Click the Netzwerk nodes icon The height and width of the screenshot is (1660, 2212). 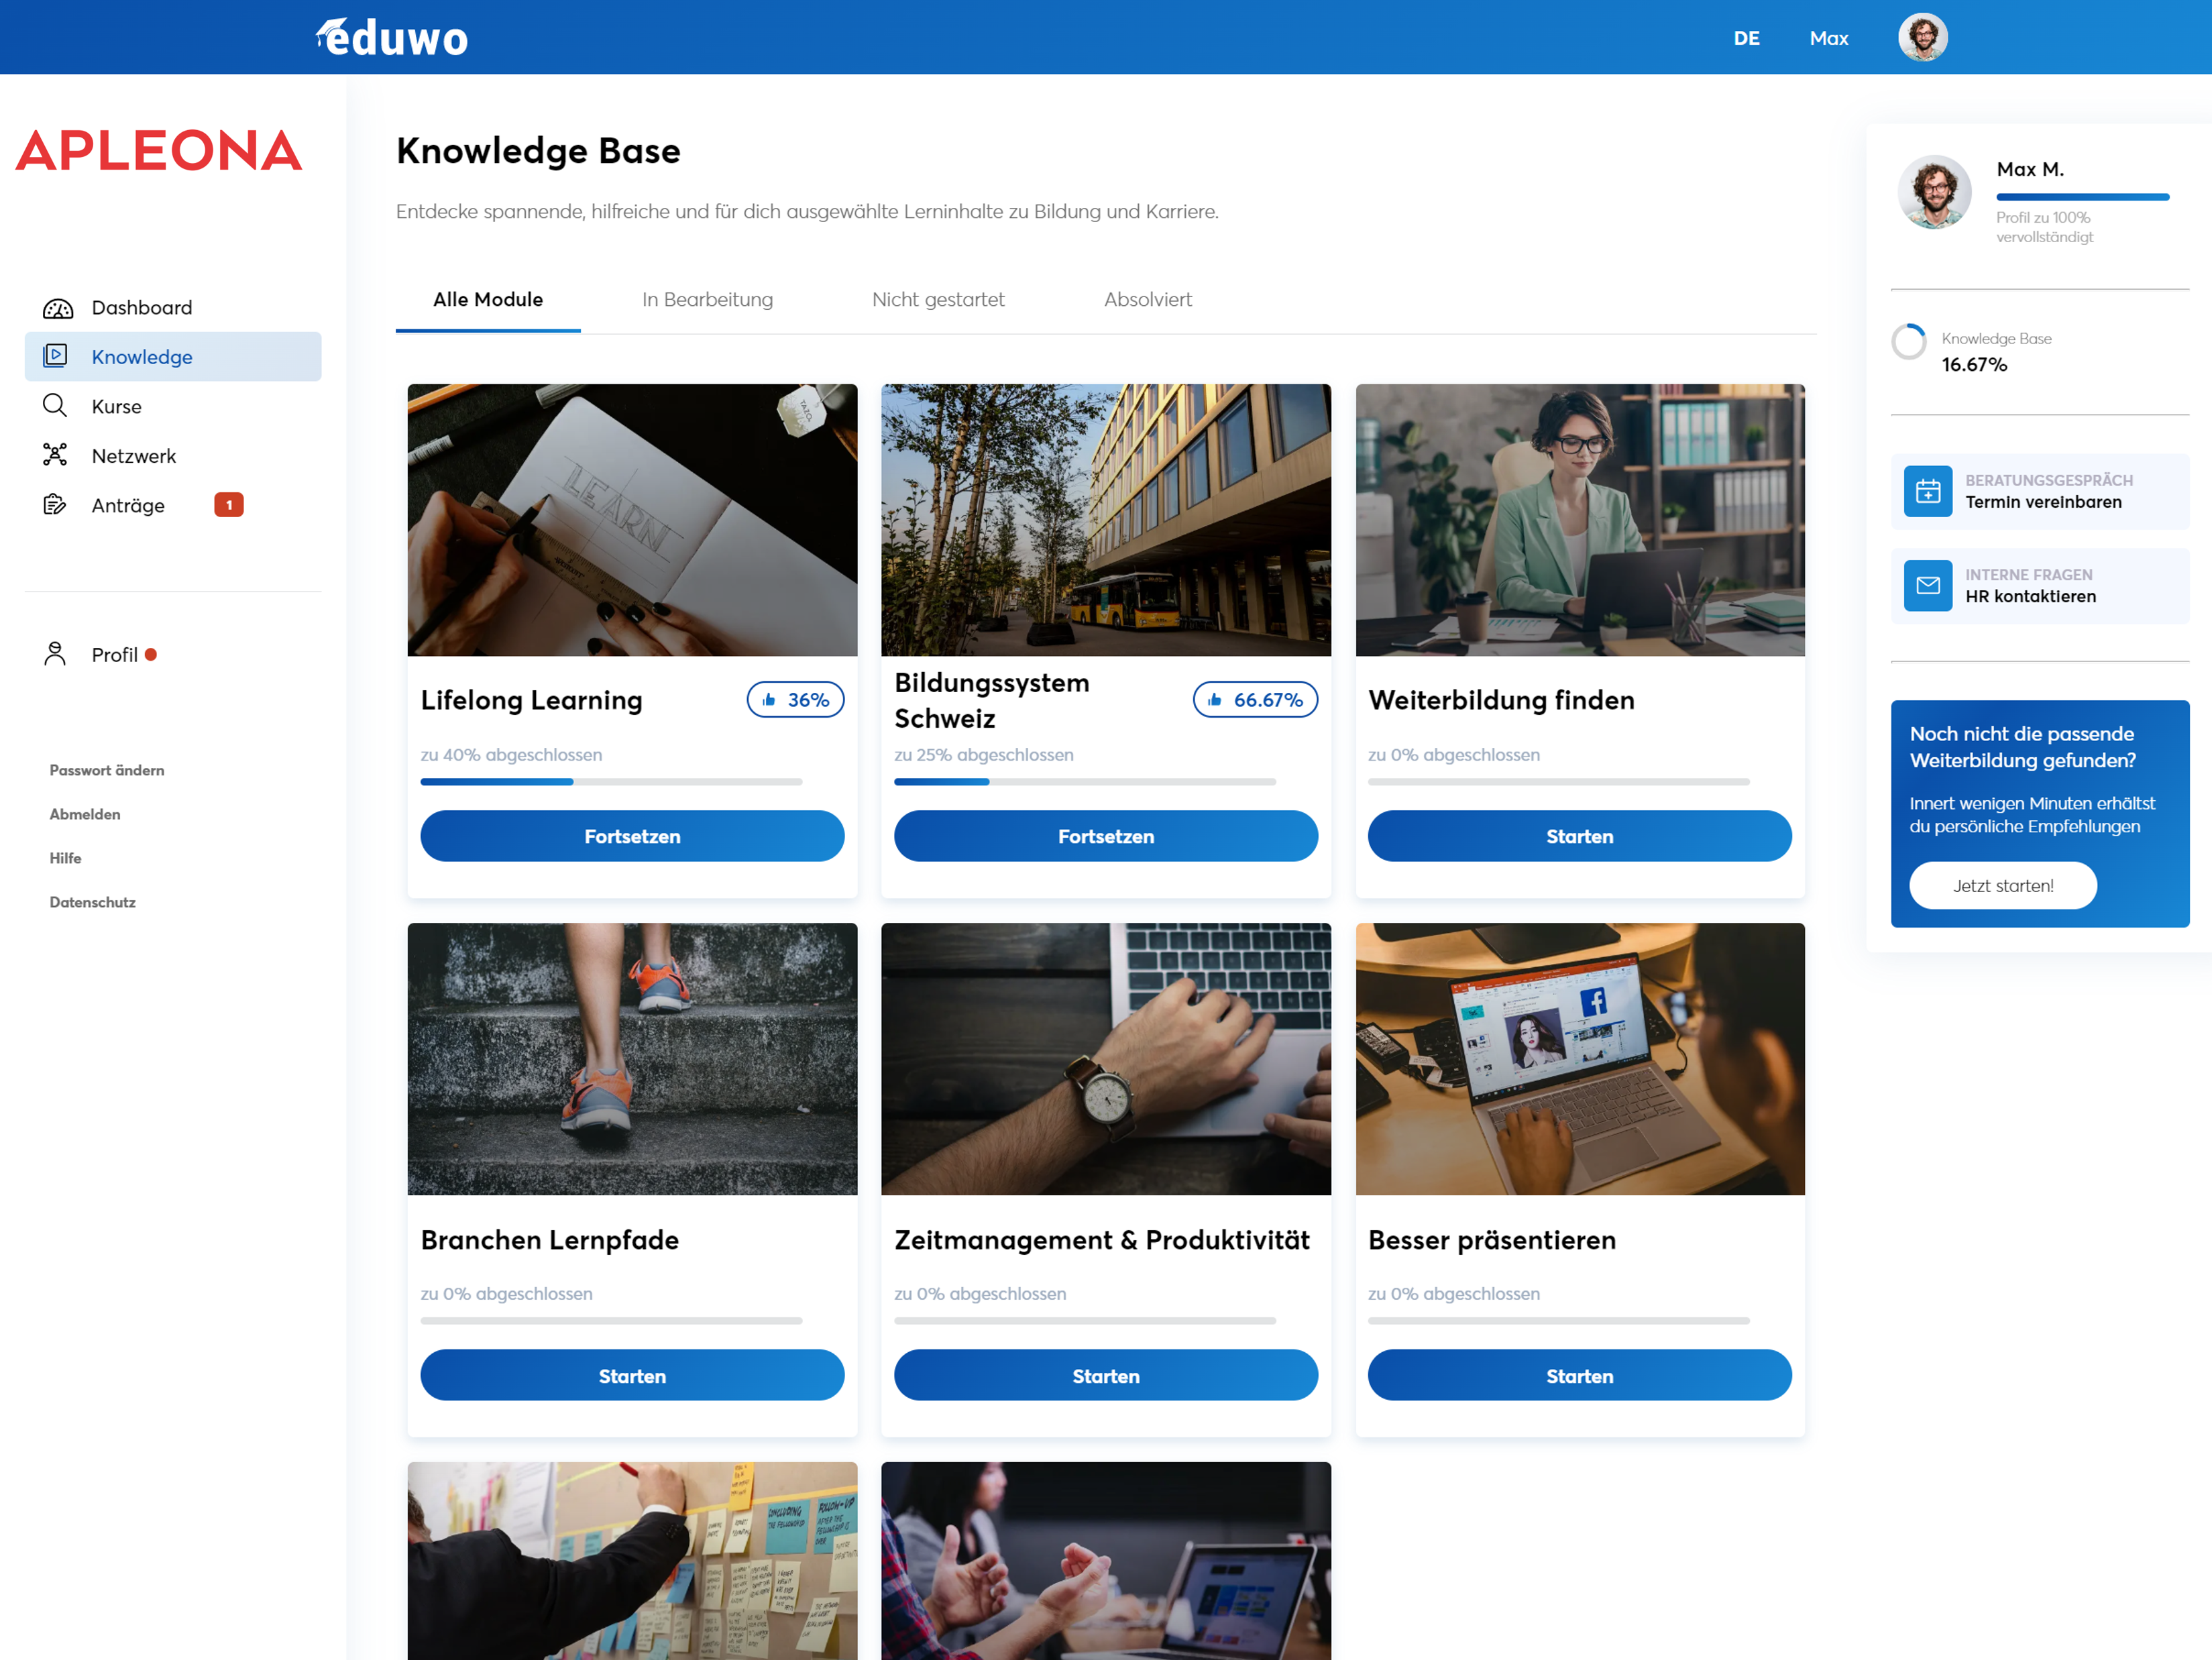(55, 455)
